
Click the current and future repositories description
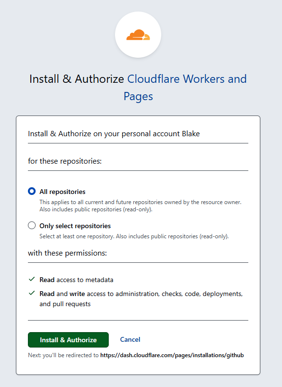pyautogui.click(x=141, y=206)
